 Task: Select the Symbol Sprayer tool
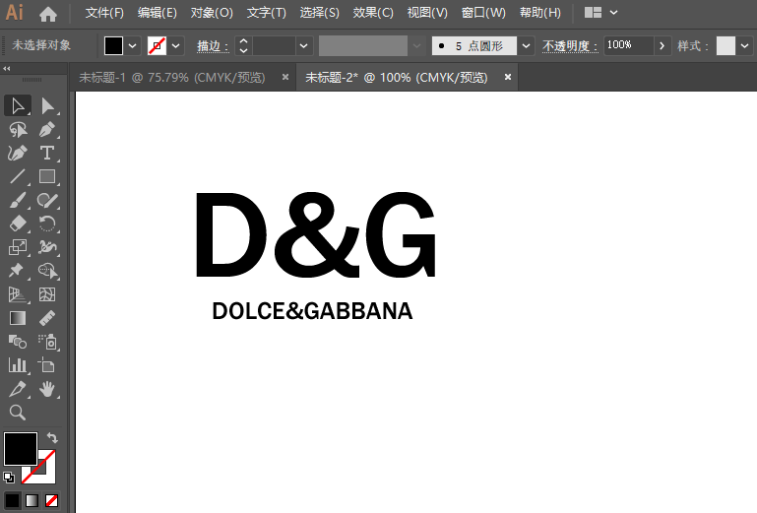pos(47,342)
